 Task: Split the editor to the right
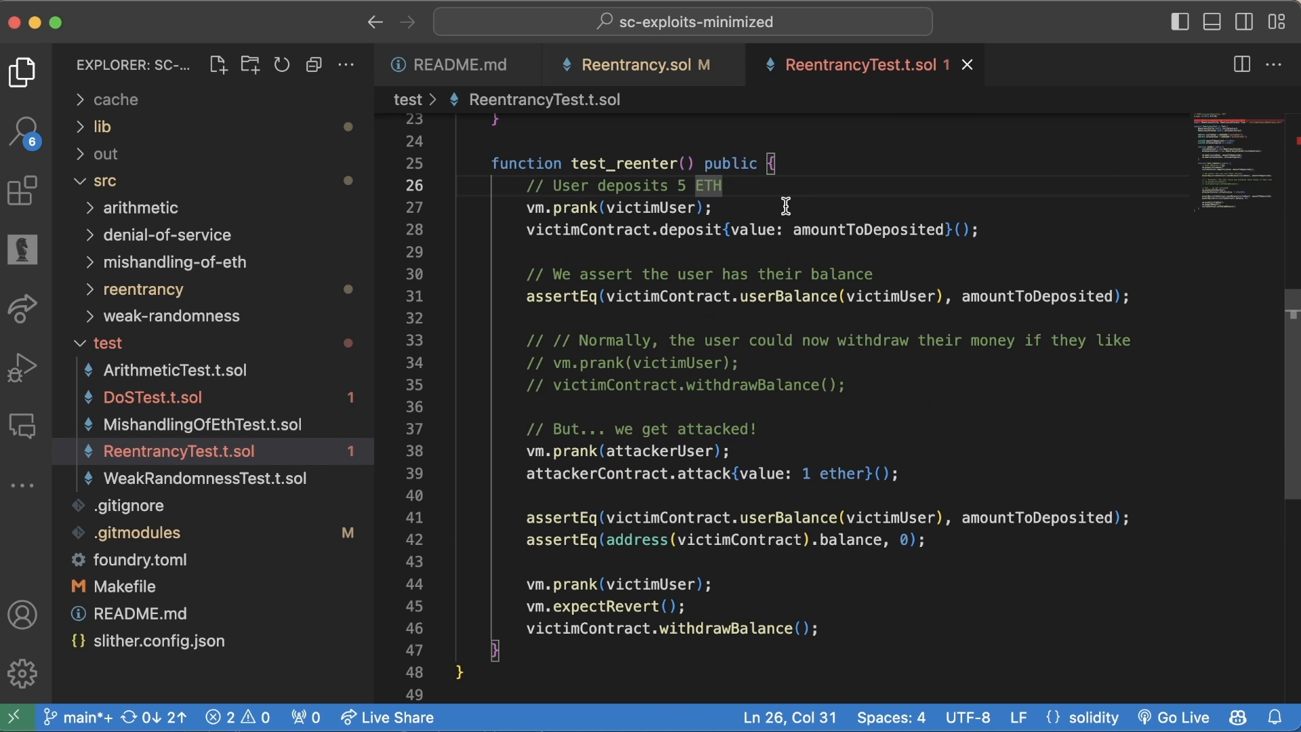tap(1241, 64)
